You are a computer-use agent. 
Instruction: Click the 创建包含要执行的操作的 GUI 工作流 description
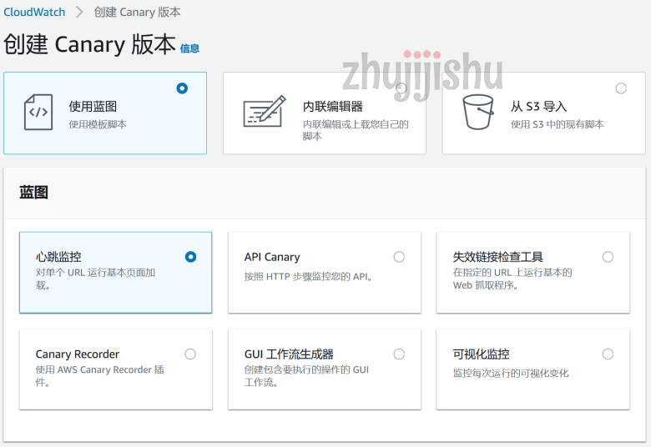[306, 375]
